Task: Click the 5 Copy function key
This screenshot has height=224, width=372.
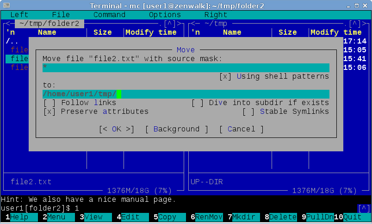Action: pos(167,217)
